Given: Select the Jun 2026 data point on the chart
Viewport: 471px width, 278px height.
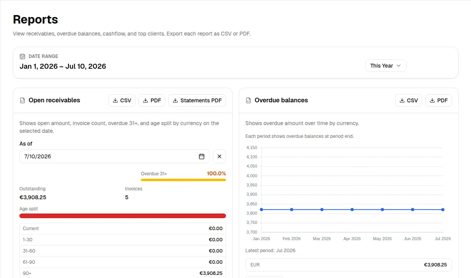Looking at the screenshot, I should click(x=413, y=210).
